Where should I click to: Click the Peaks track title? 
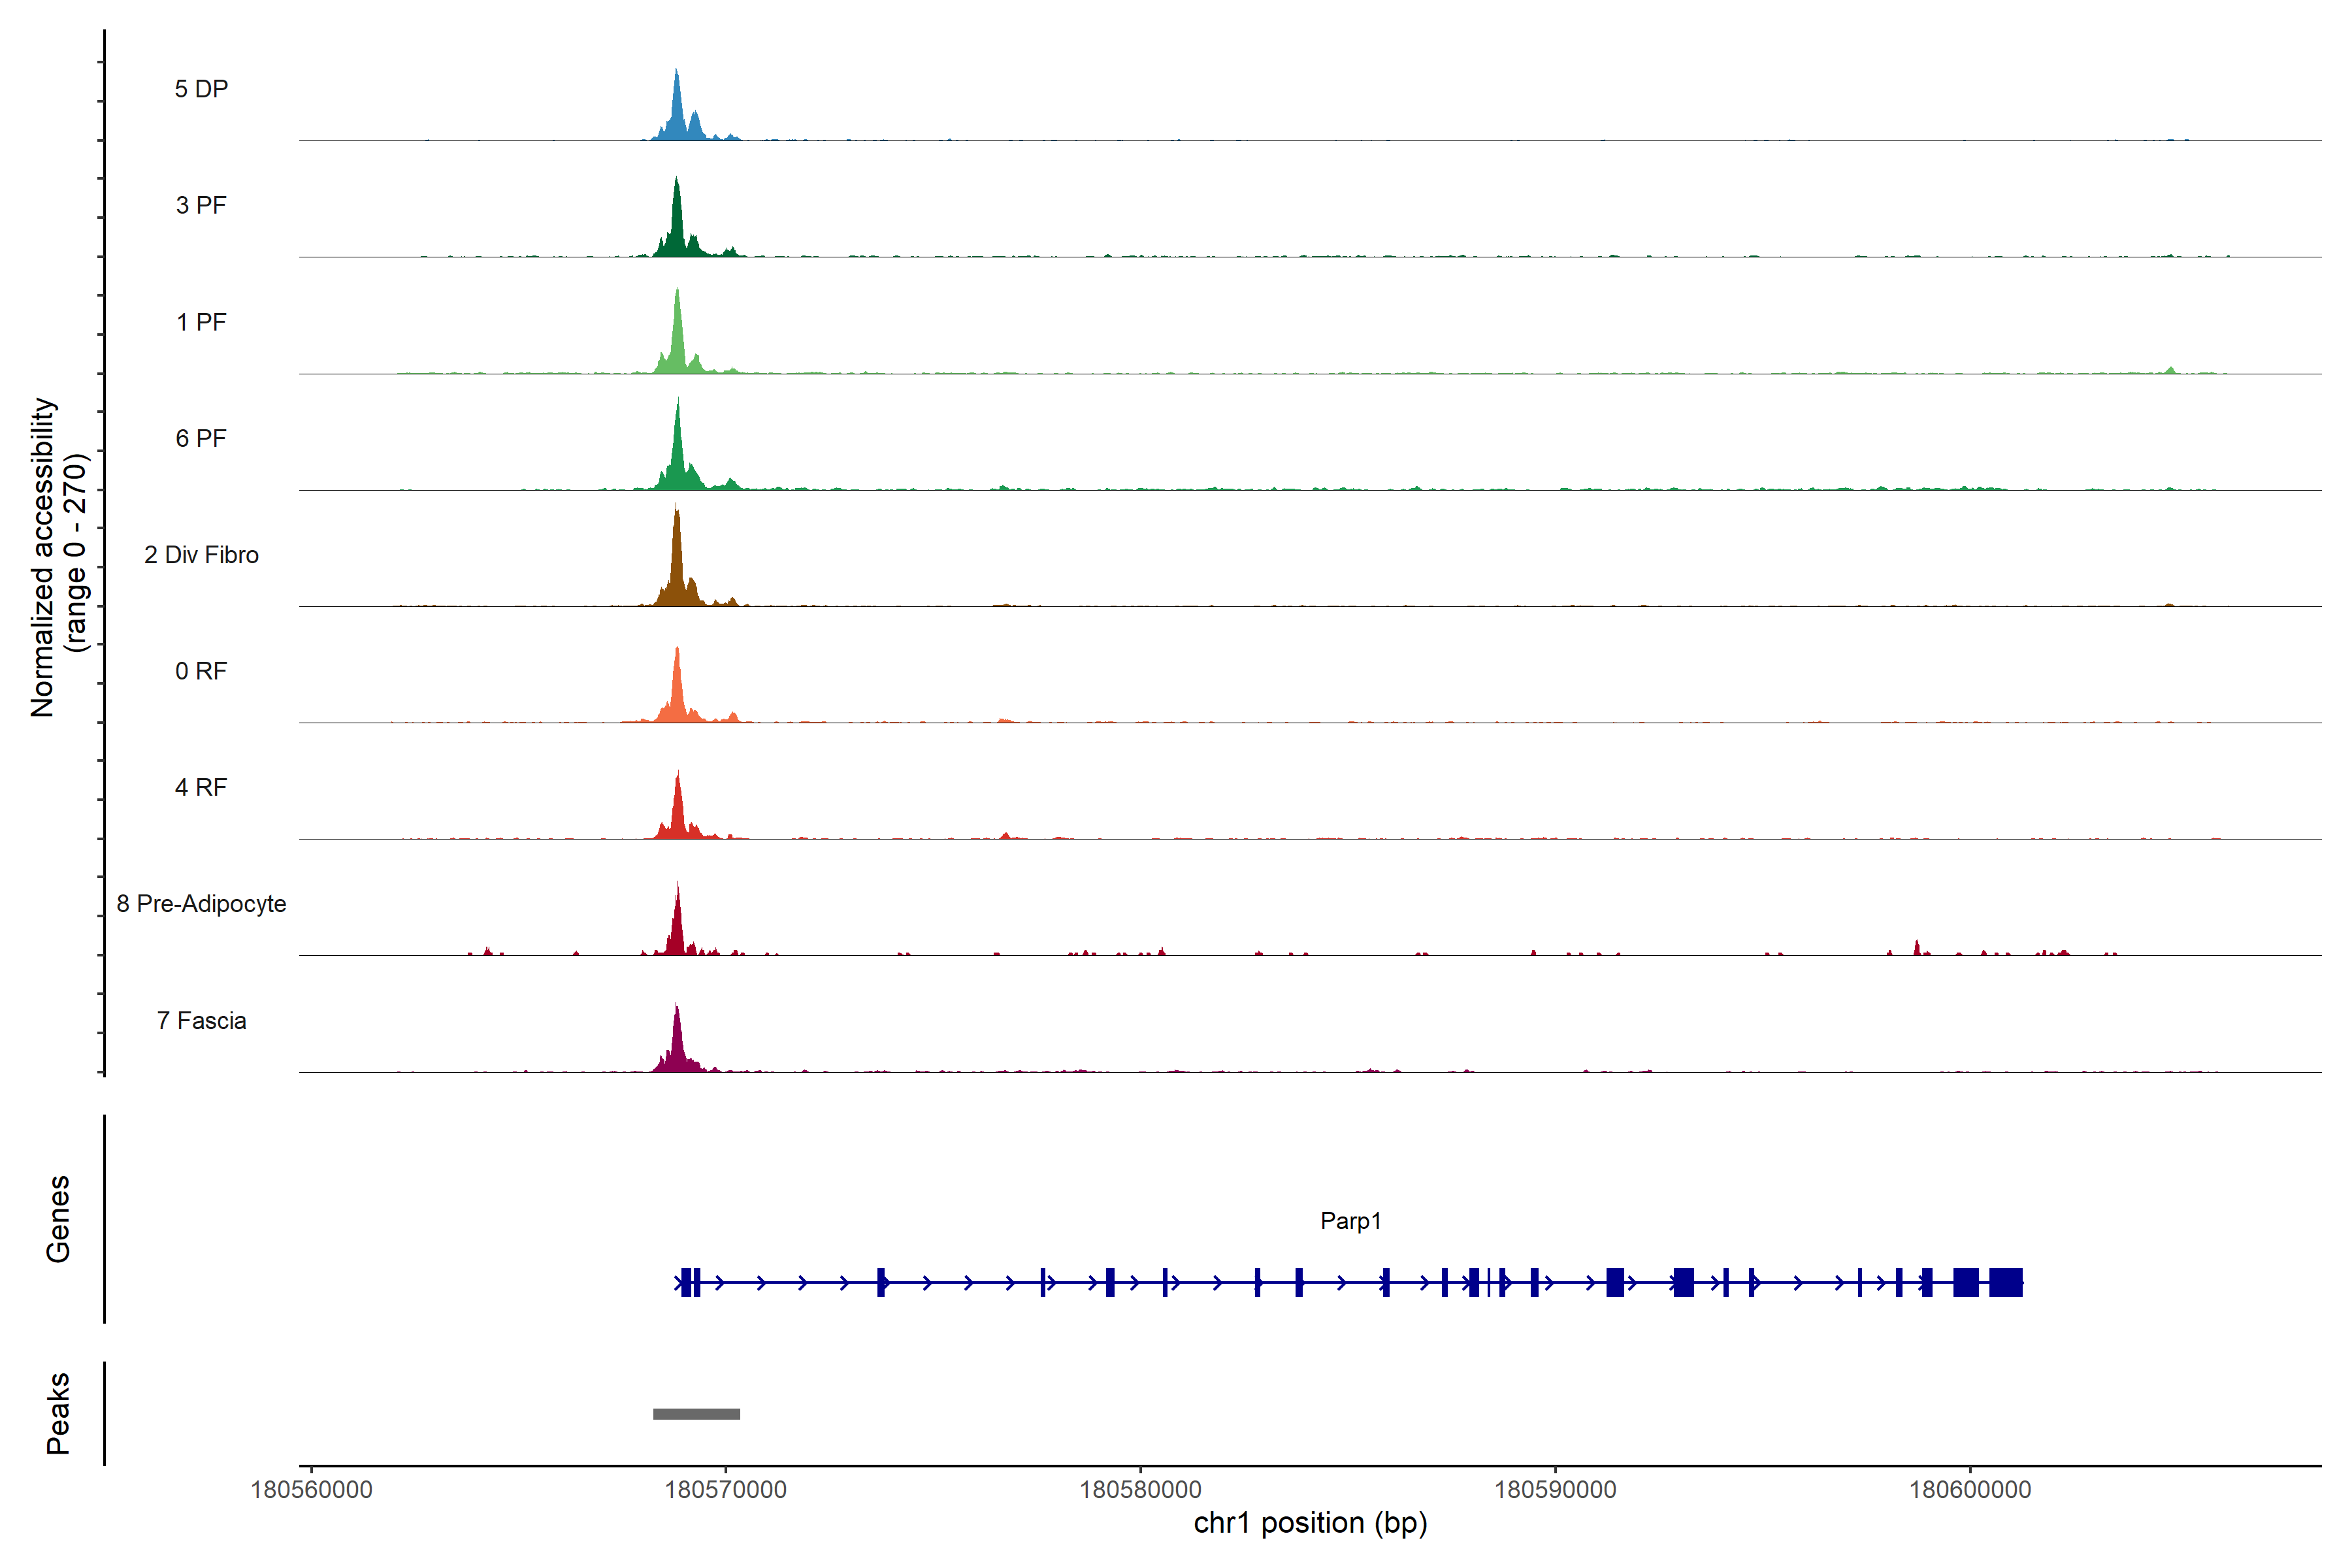click(58, 1413)
